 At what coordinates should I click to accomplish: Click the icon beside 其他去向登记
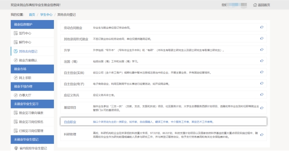click(x=16, y=51)
